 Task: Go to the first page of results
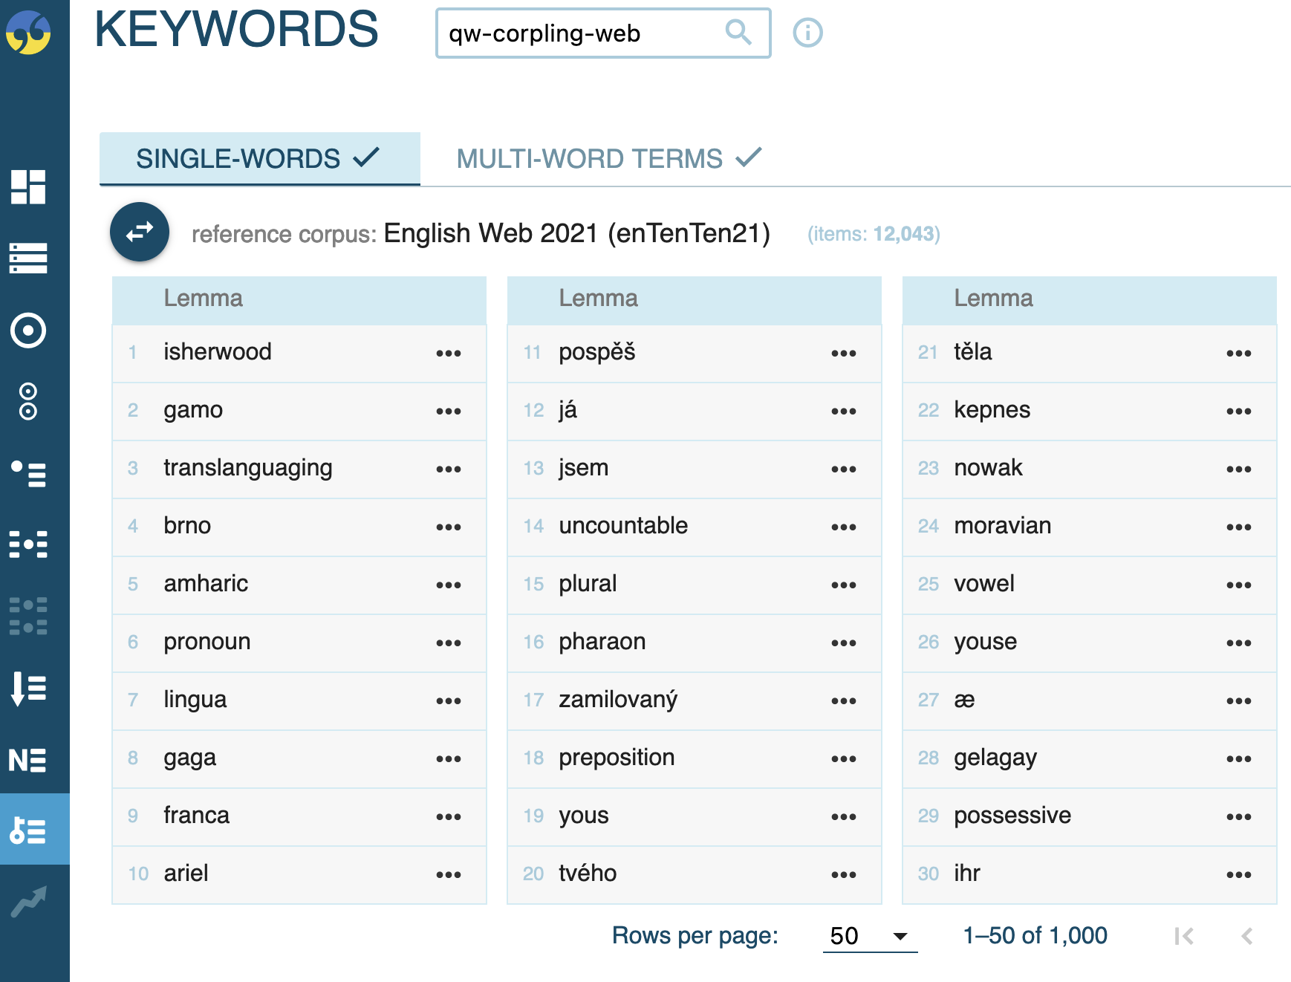point(1184,936)
